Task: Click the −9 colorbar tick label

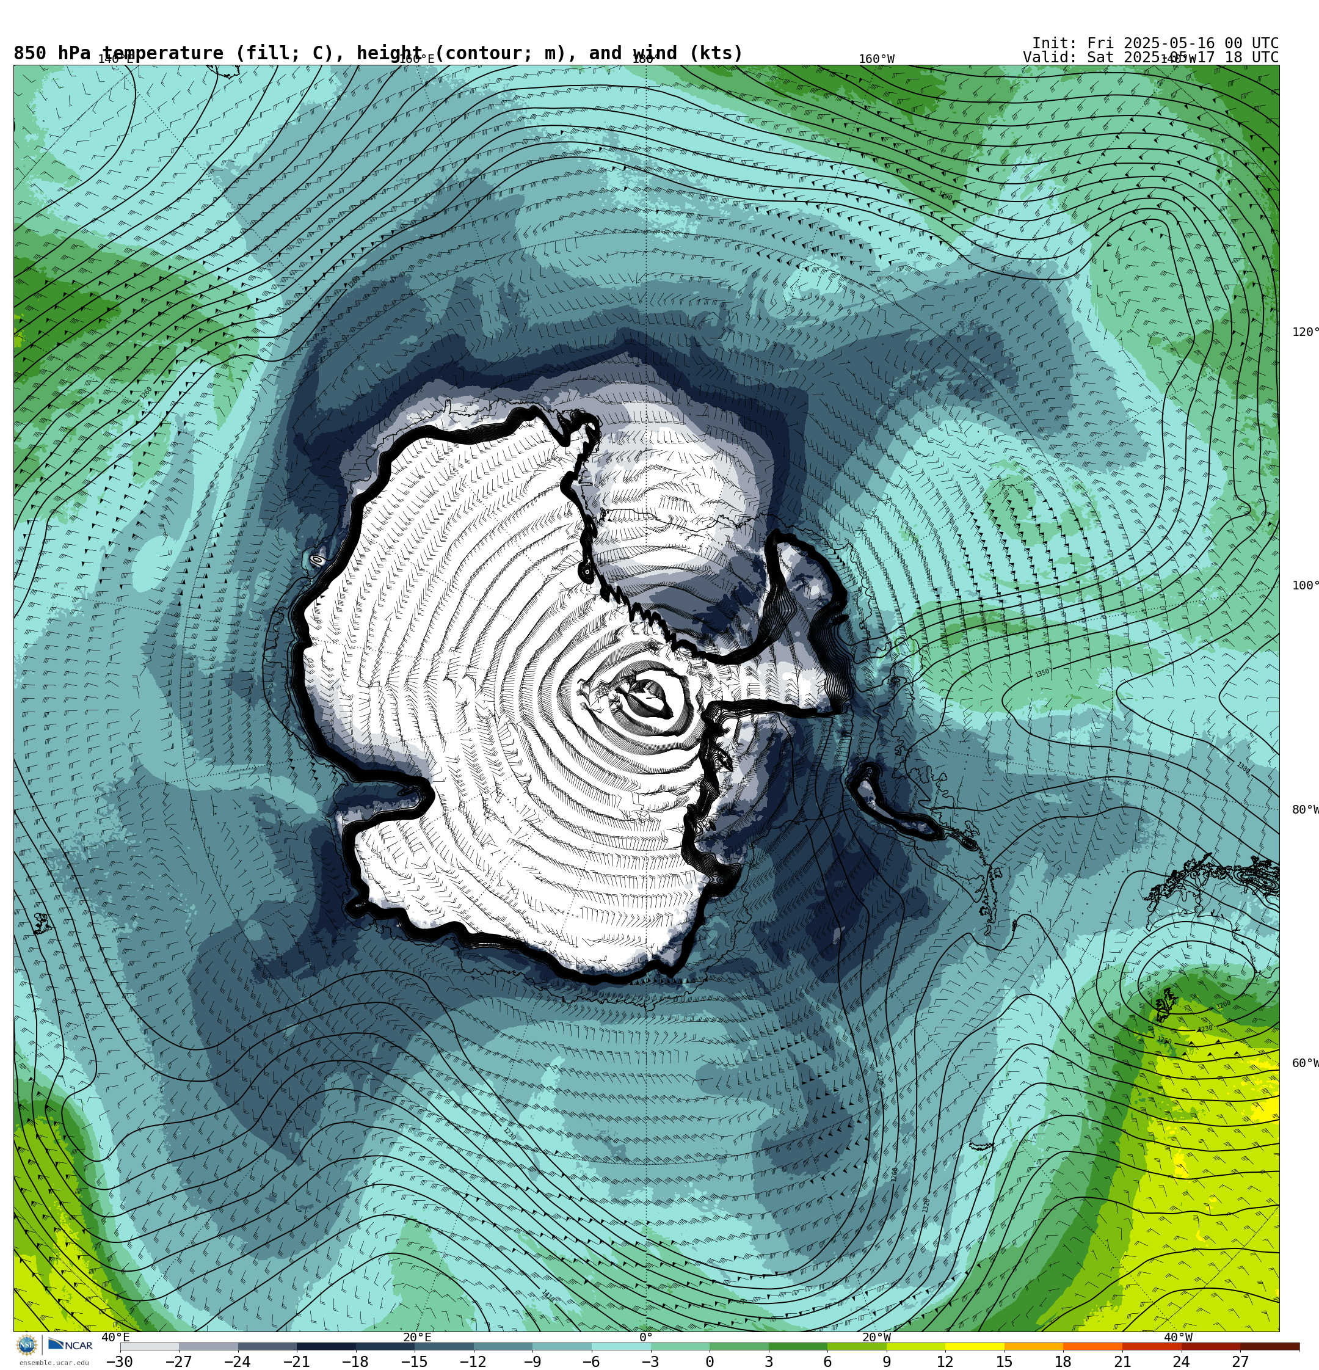Action: [532, 1361]
